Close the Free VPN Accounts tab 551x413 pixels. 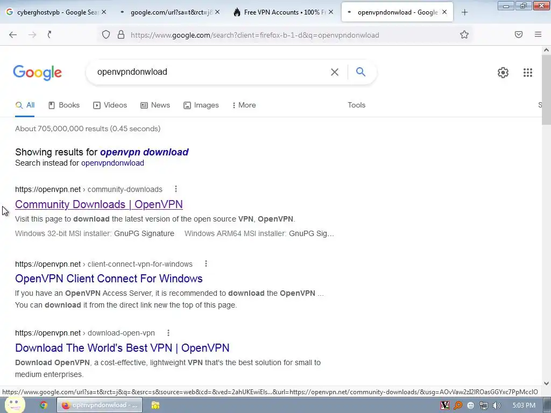click(x=331, y=12)
